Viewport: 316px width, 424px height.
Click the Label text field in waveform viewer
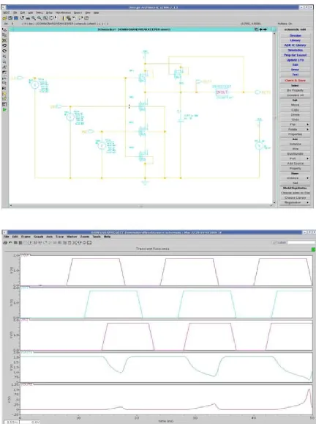click(301, 243)
